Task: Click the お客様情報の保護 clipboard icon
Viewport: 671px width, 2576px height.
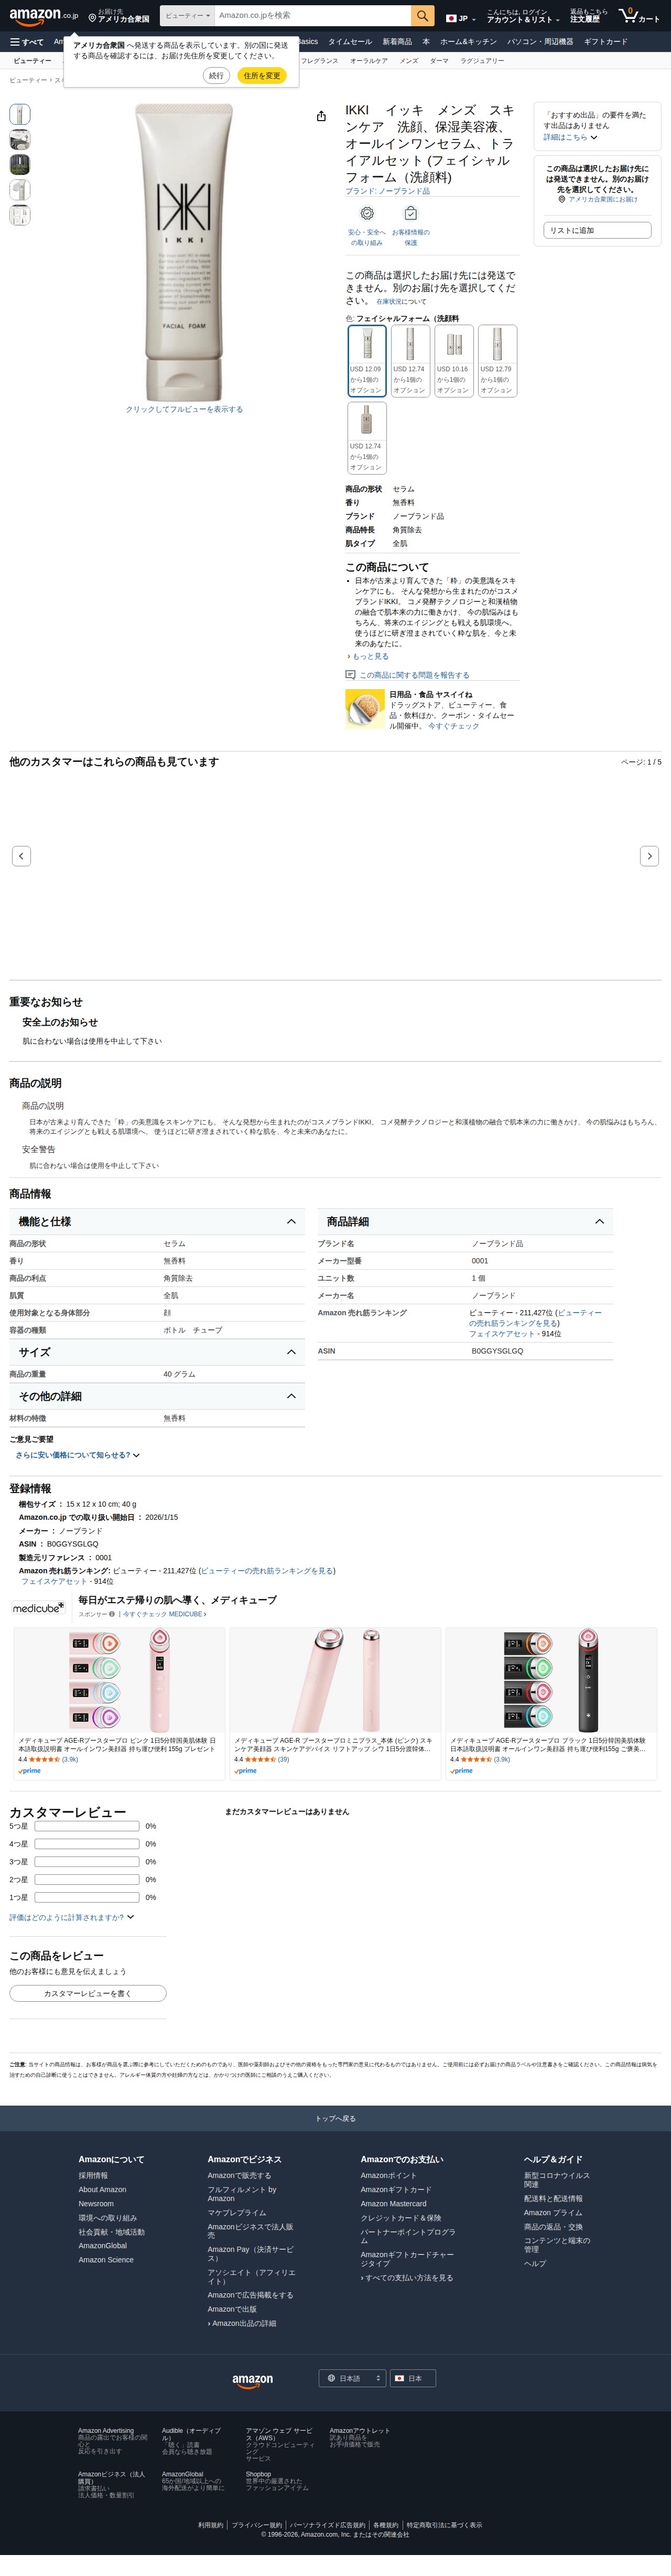Action: [410, 213]
